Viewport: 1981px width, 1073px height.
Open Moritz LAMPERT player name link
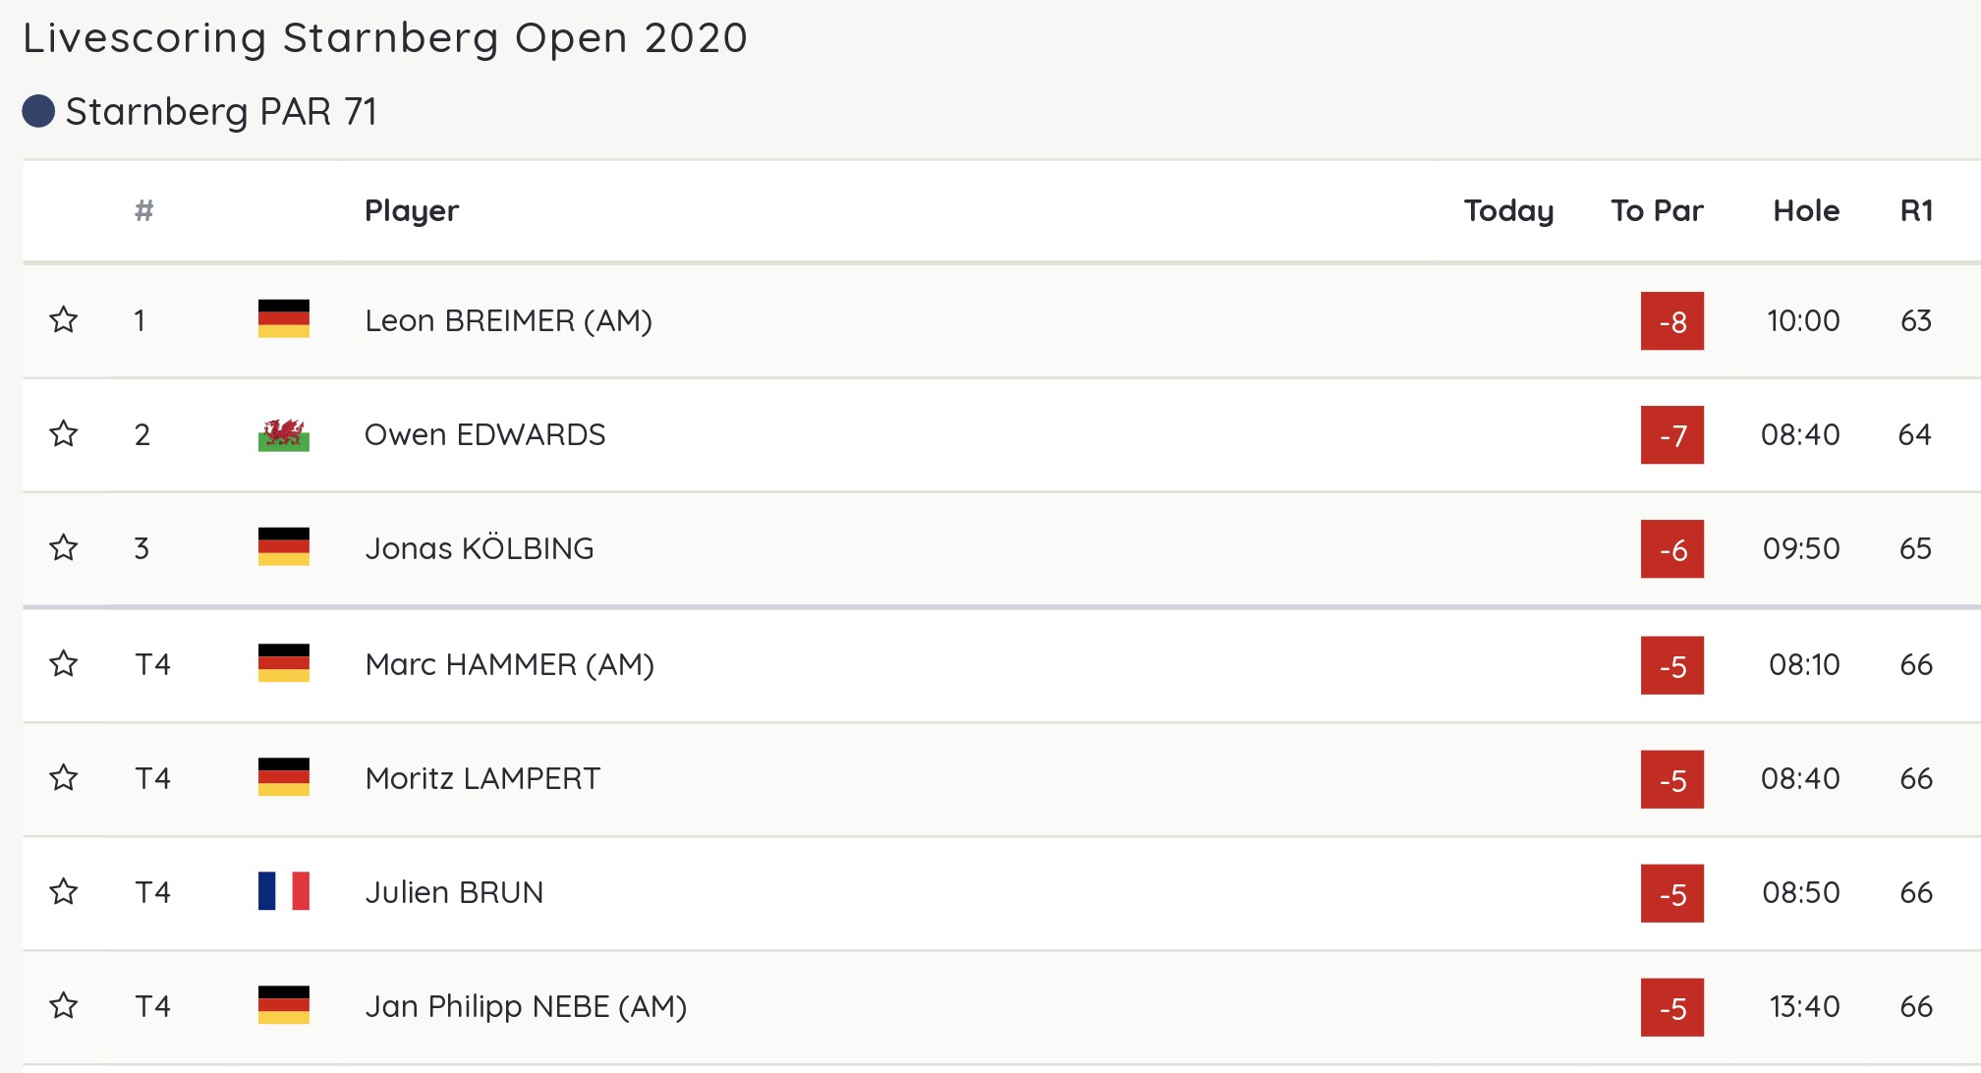click(482, 778)
